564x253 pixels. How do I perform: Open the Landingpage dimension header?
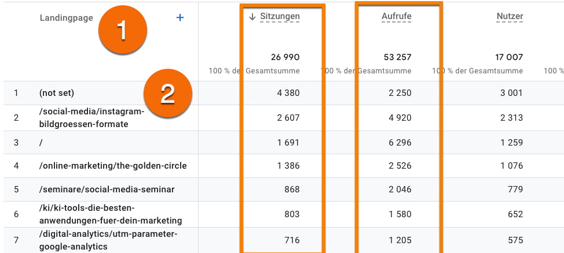[x=66, y=18]
